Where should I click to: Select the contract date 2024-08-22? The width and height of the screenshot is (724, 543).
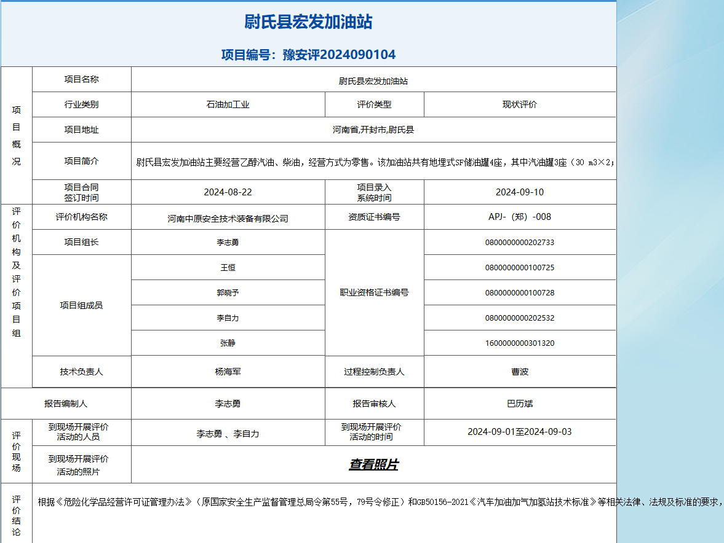pos(228,192)
